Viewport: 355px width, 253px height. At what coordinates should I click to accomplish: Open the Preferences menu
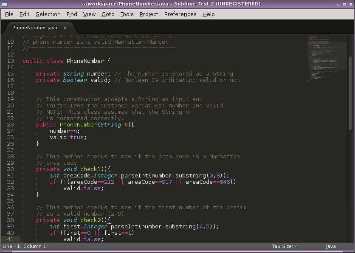pos(180,14)
